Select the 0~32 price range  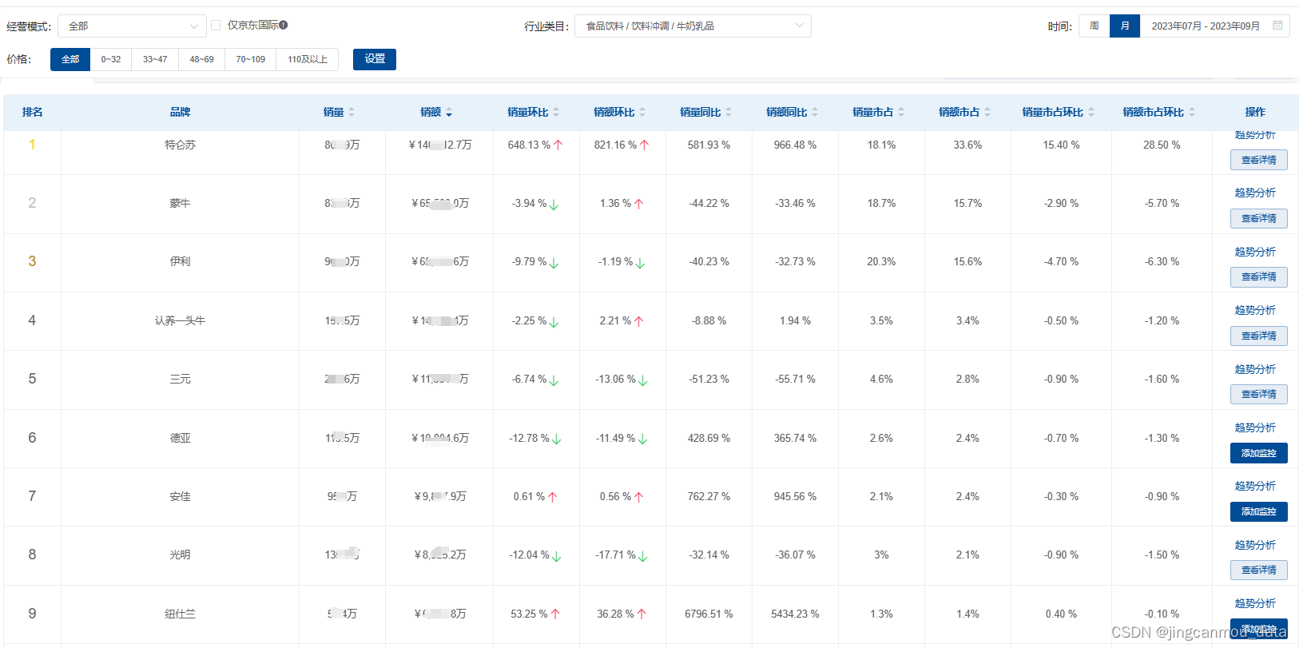tap(111, 60)
